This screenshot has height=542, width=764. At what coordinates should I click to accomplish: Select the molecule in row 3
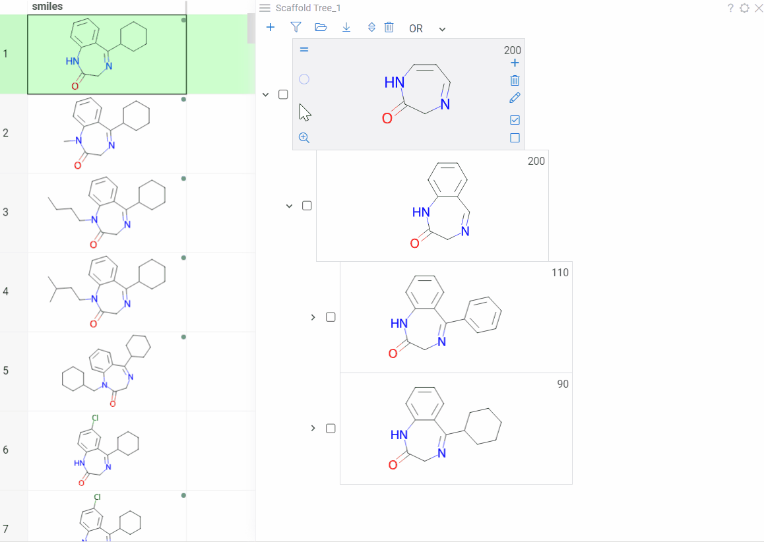107,213
